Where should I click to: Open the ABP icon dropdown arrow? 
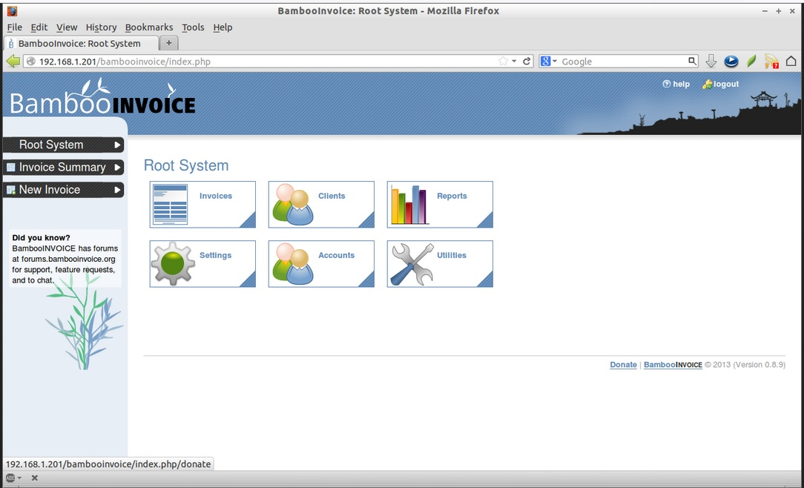(x=19, y=478)
